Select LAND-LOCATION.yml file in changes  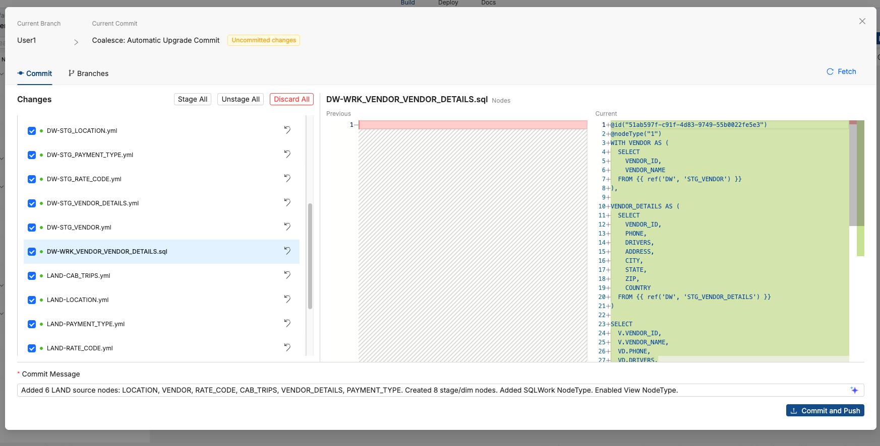78,300
